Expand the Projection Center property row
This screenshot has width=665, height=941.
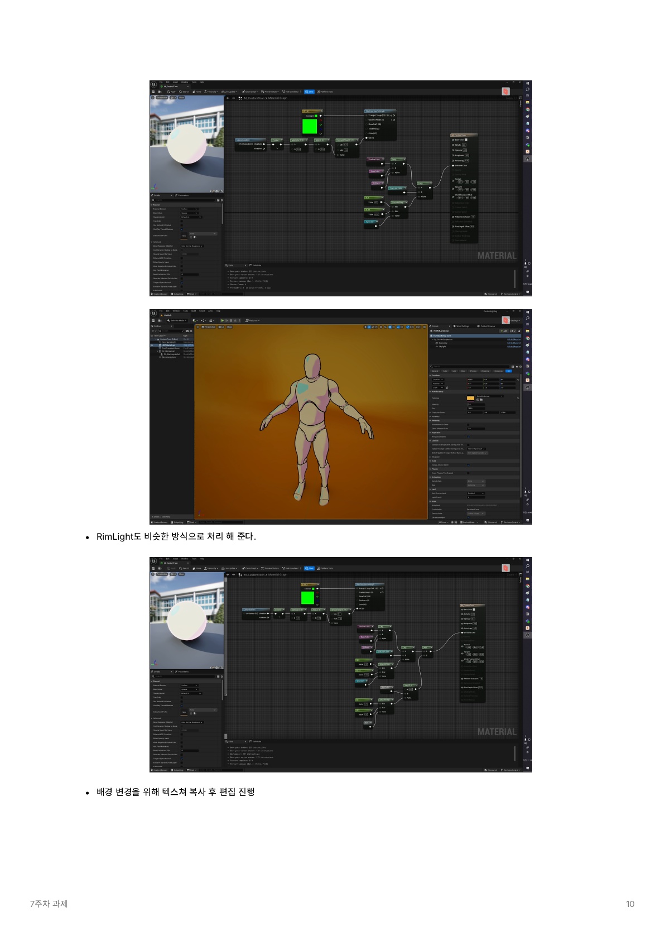430,412
